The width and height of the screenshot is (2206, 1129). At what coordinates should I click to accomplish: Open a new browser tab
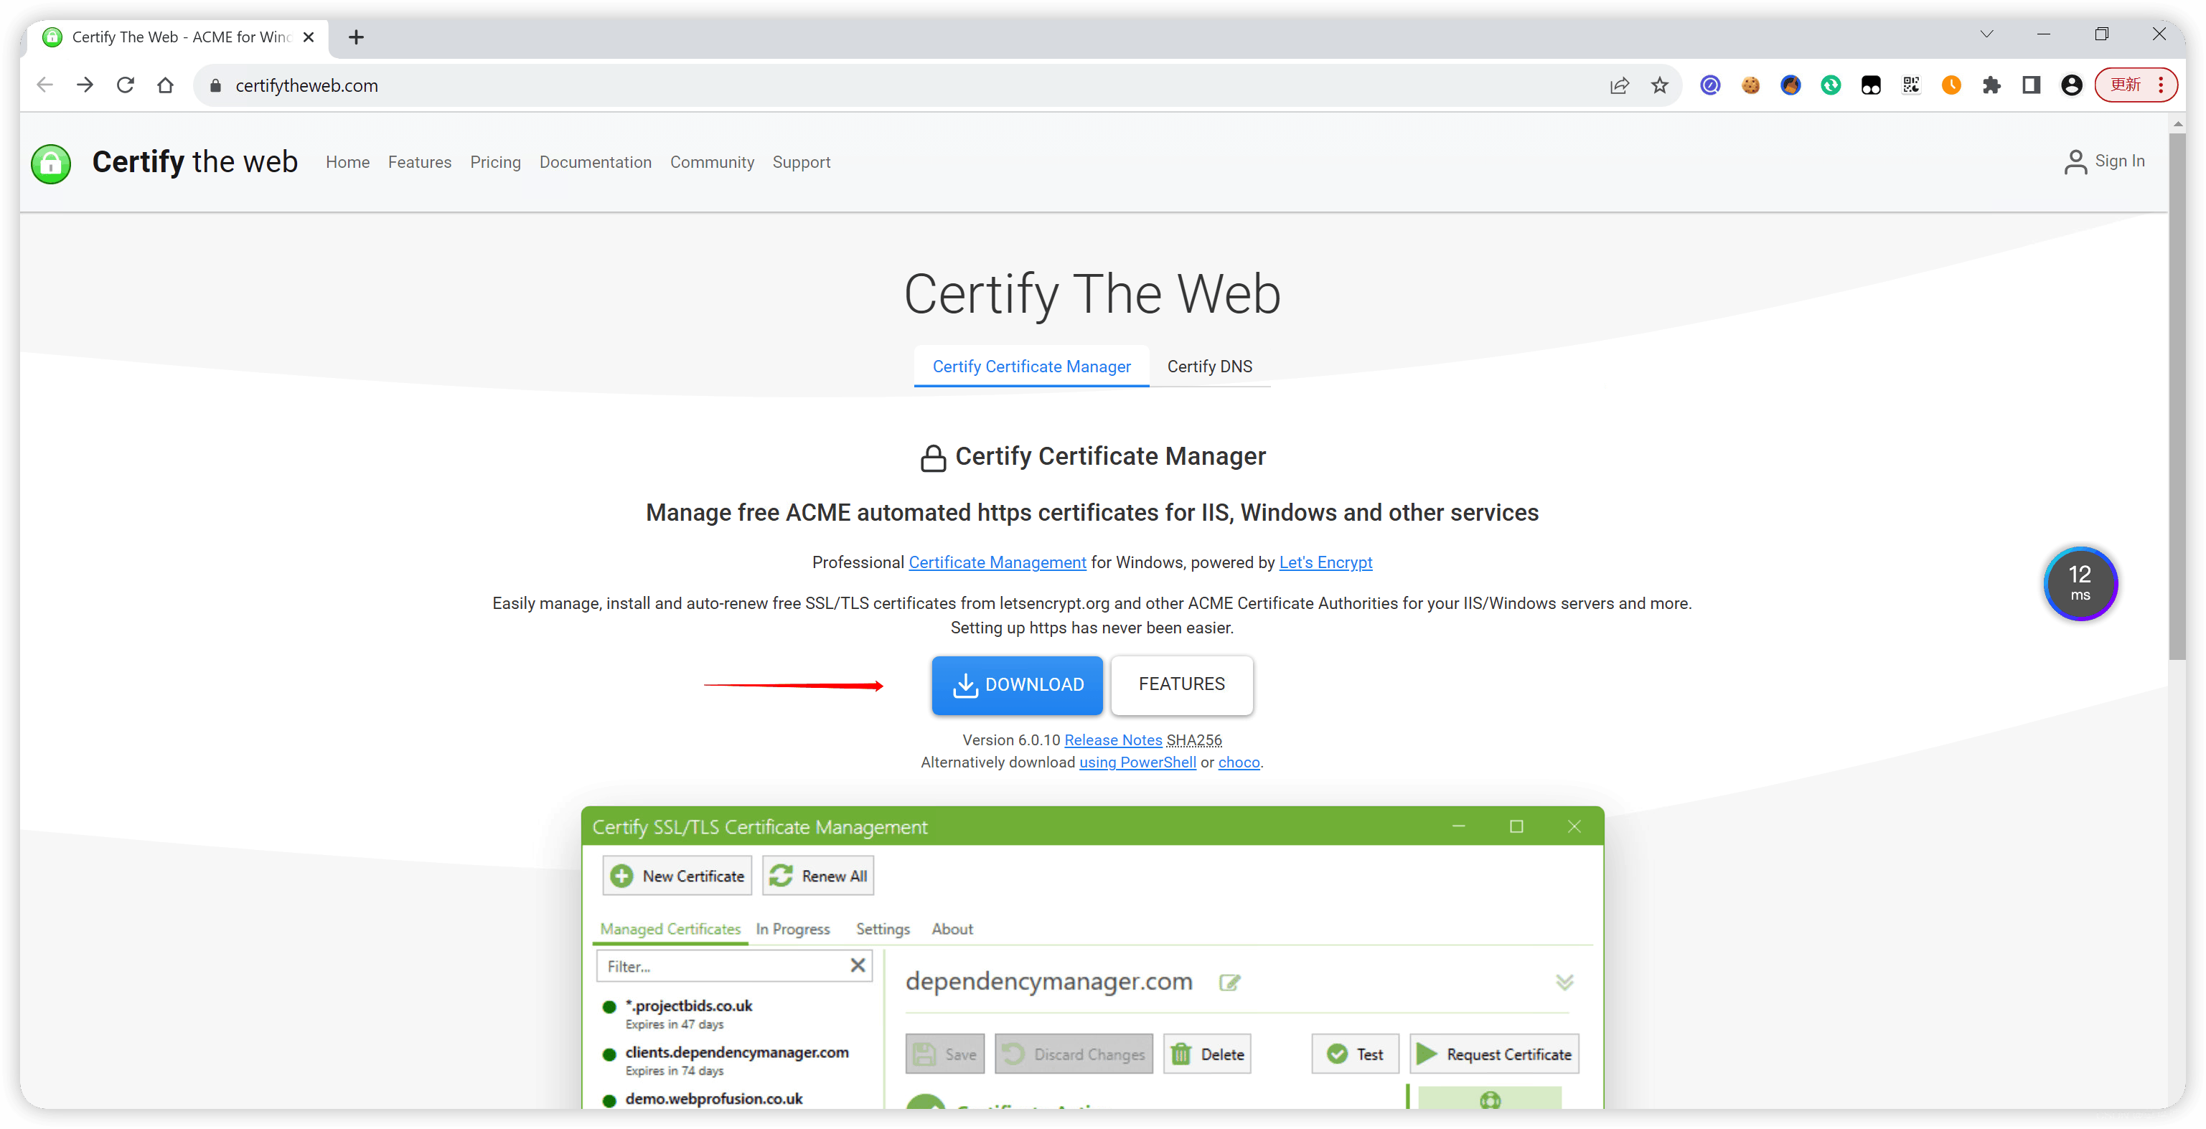356,37
